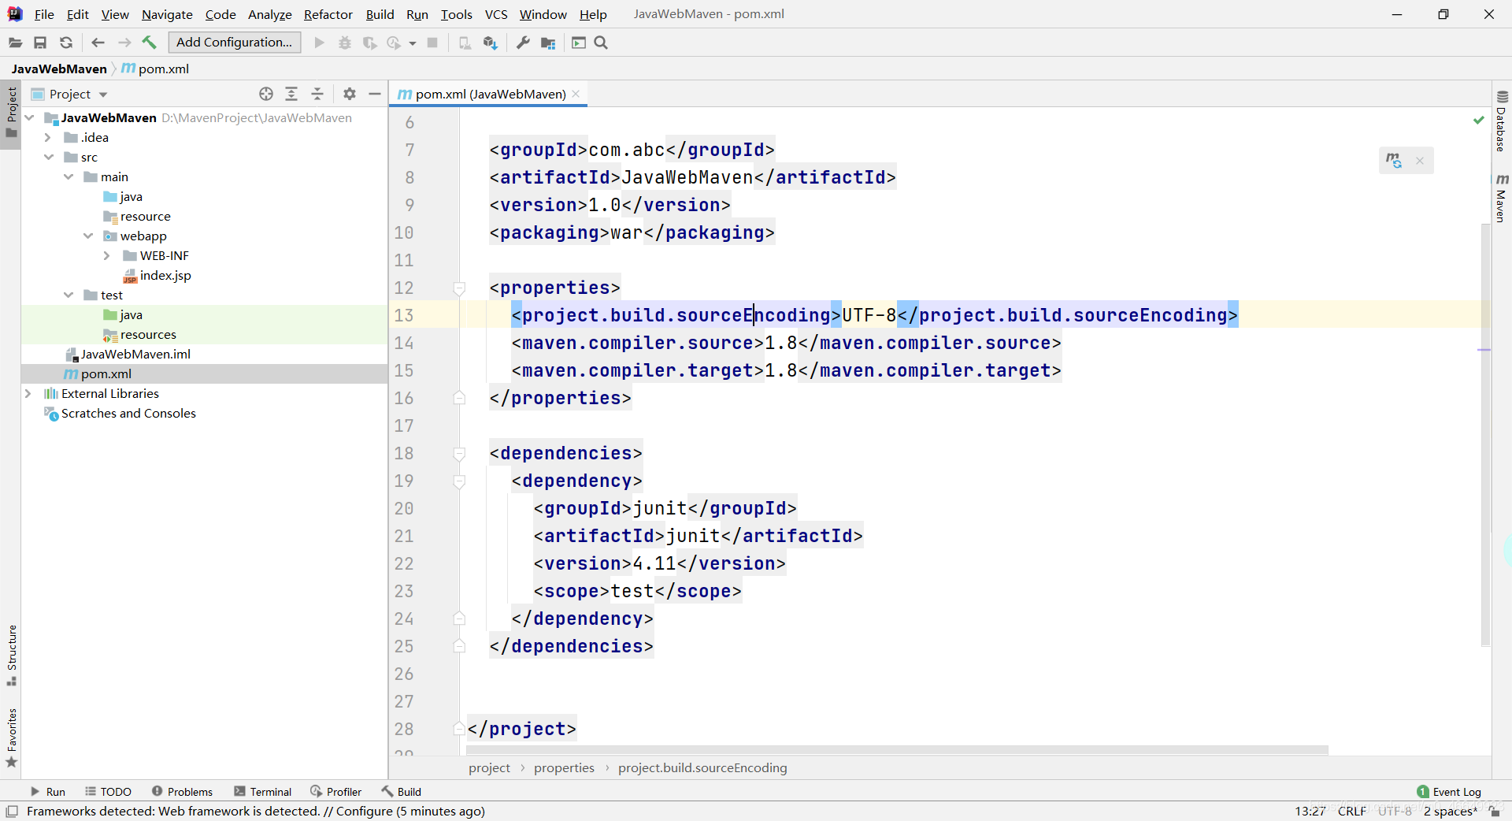Click the properties breadcrumb below editor
Screen dimensions: 1512x821
point(564,767)
